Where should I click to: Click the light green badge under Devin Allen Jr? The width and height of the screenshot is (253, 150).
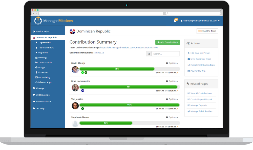[82, 73]
